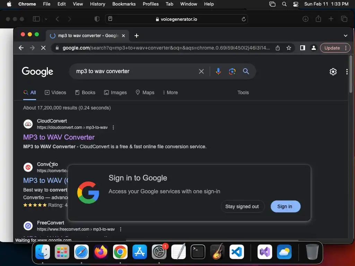Open Spotlight search in menu bar
This screenshot has height=266, width=355.
pos(284,4)
